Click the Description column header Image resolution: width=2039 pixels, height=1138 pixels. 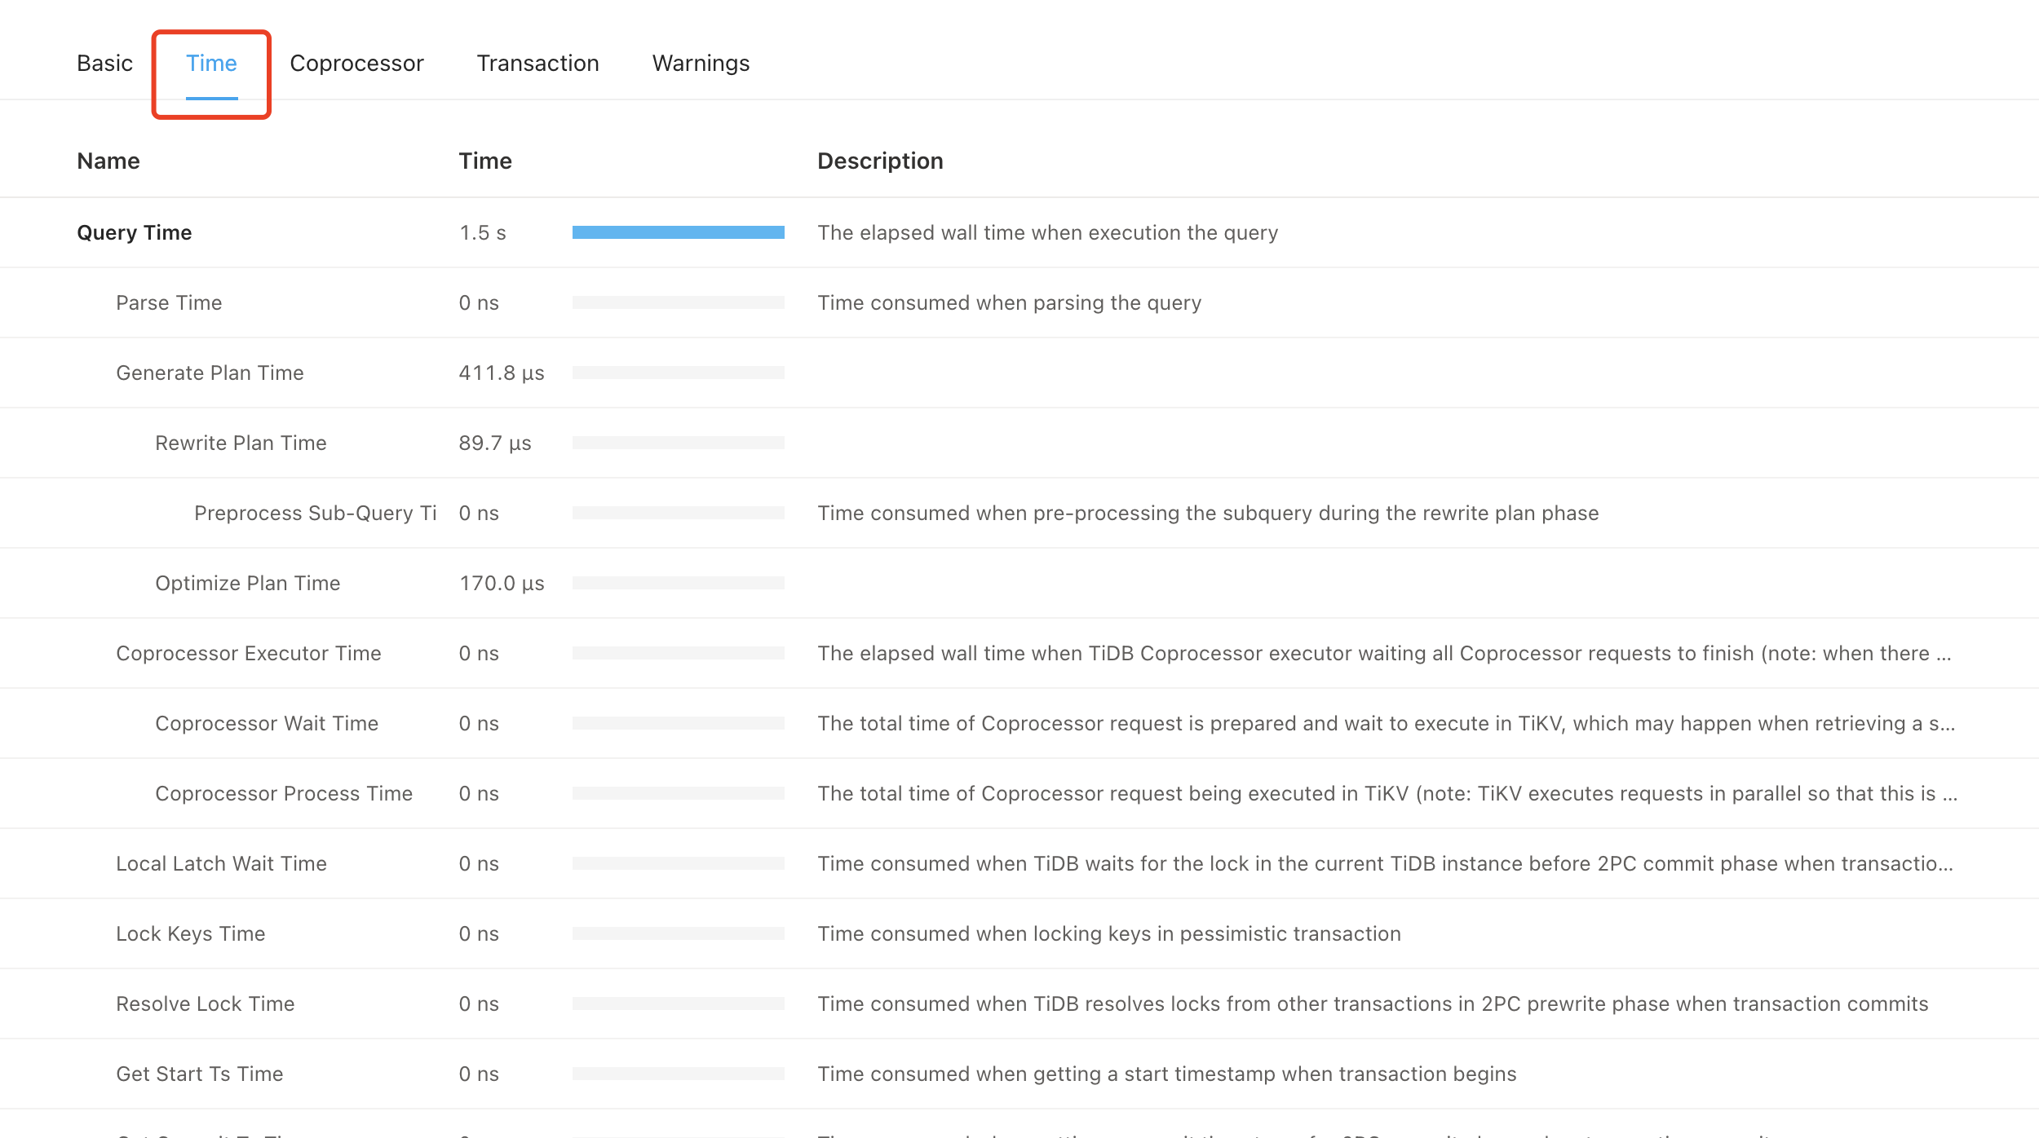[x=880, y=161]
